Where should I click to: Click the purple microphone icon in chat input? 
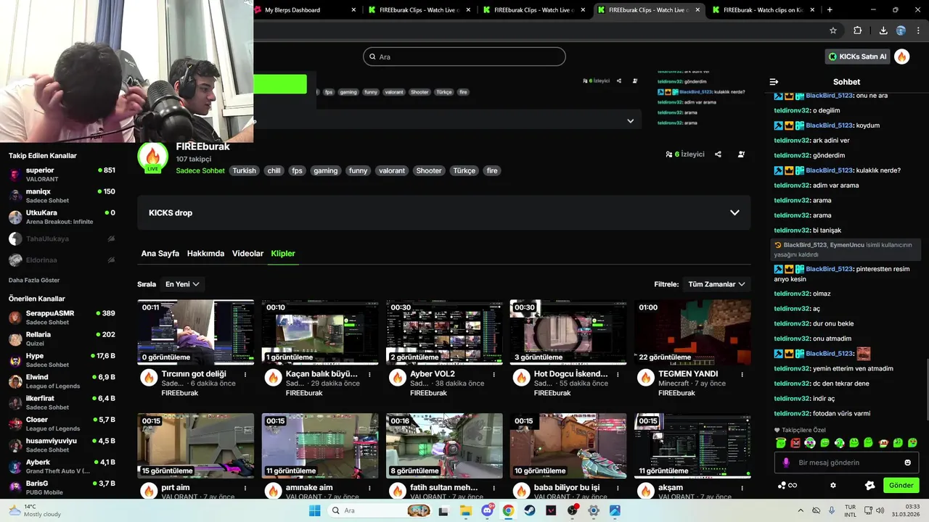point(785,463)
